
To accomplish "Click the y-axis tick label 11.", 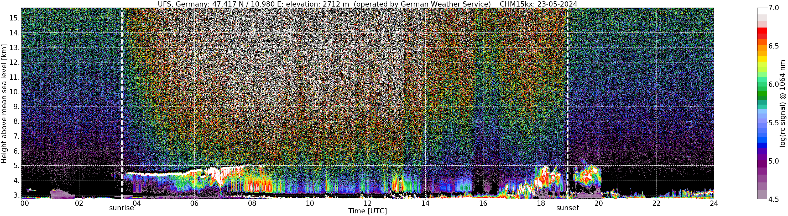I will coord(15,77).
